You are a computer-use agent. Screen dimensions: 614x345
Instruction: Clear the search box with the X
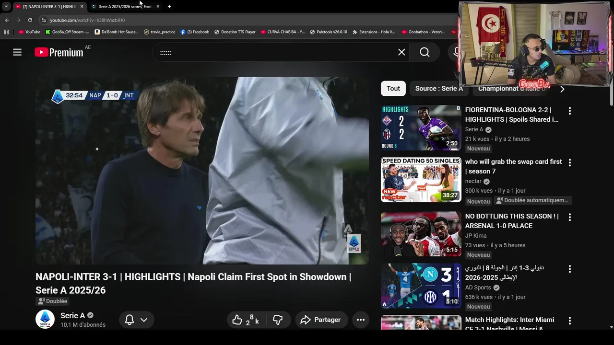coord(401,52)
